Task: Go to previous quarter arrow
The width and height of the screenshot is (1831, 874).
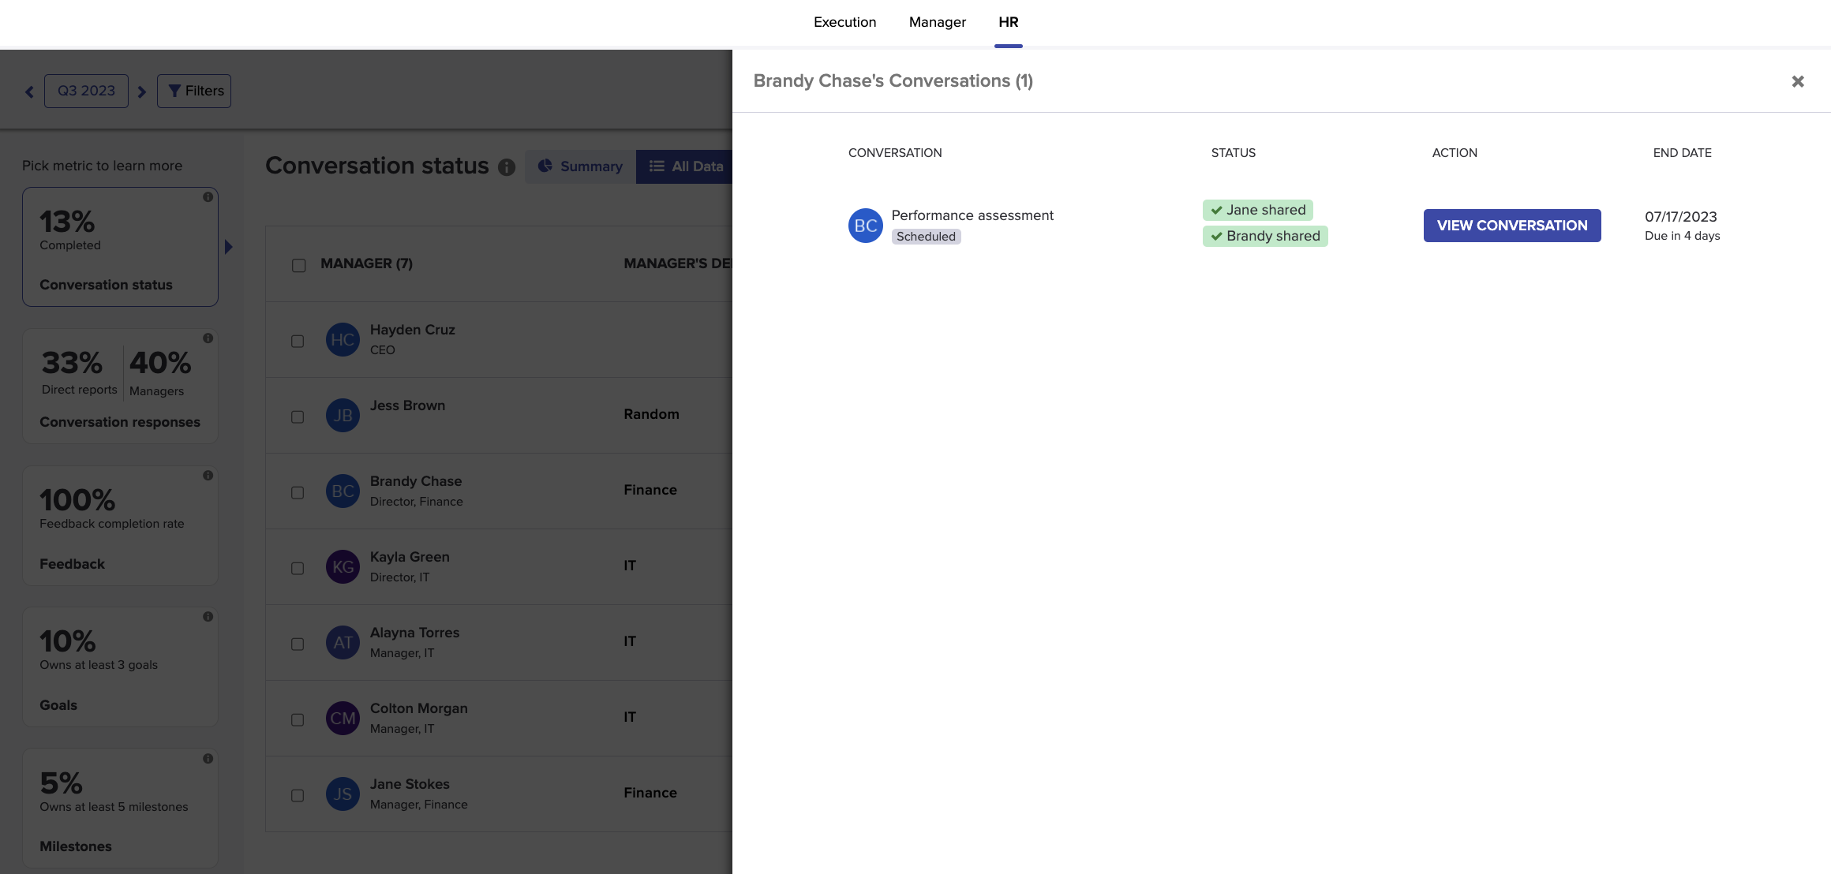Action: click(x=29, y=92)
